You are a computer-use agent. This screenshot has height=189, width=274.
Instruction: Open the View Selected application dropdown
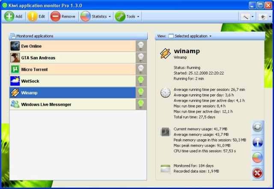pyautogui.click(x=190, y=36)
